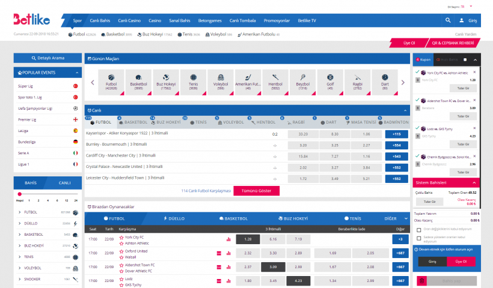Select Hentbol card in Günün Maçları
The width and height of the screenshot is (493, 288).
click(x=275, y=82)
